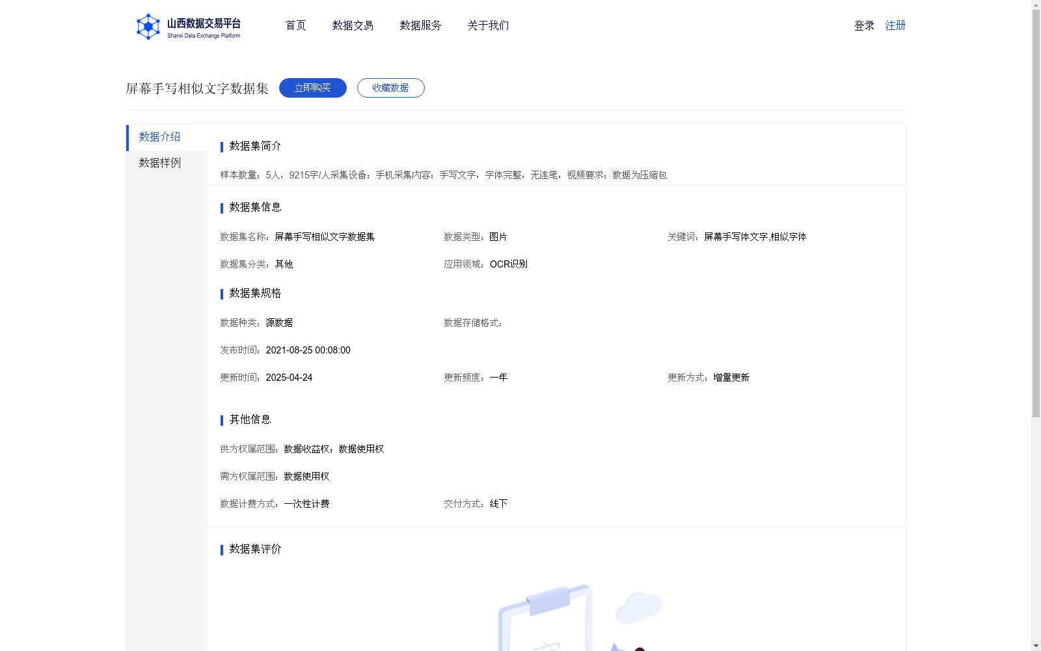Click the scrollbar up arrow
Image resolution: width=1041 pixels, height=651 pixels.
pyautogui.click(x=1036, y=5)
